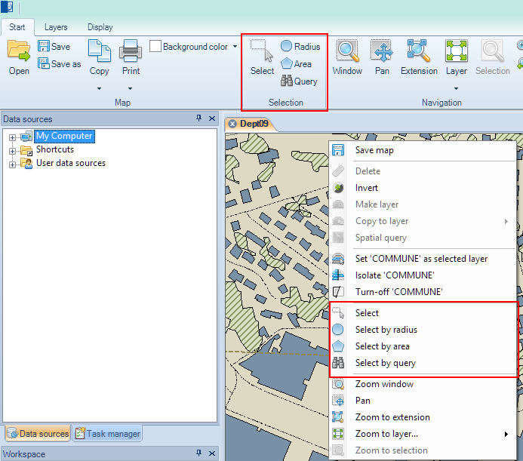Toggle the Background color checkbox
Image resolution: width=523 pixels, height=461 pixels.
[155, 47]
